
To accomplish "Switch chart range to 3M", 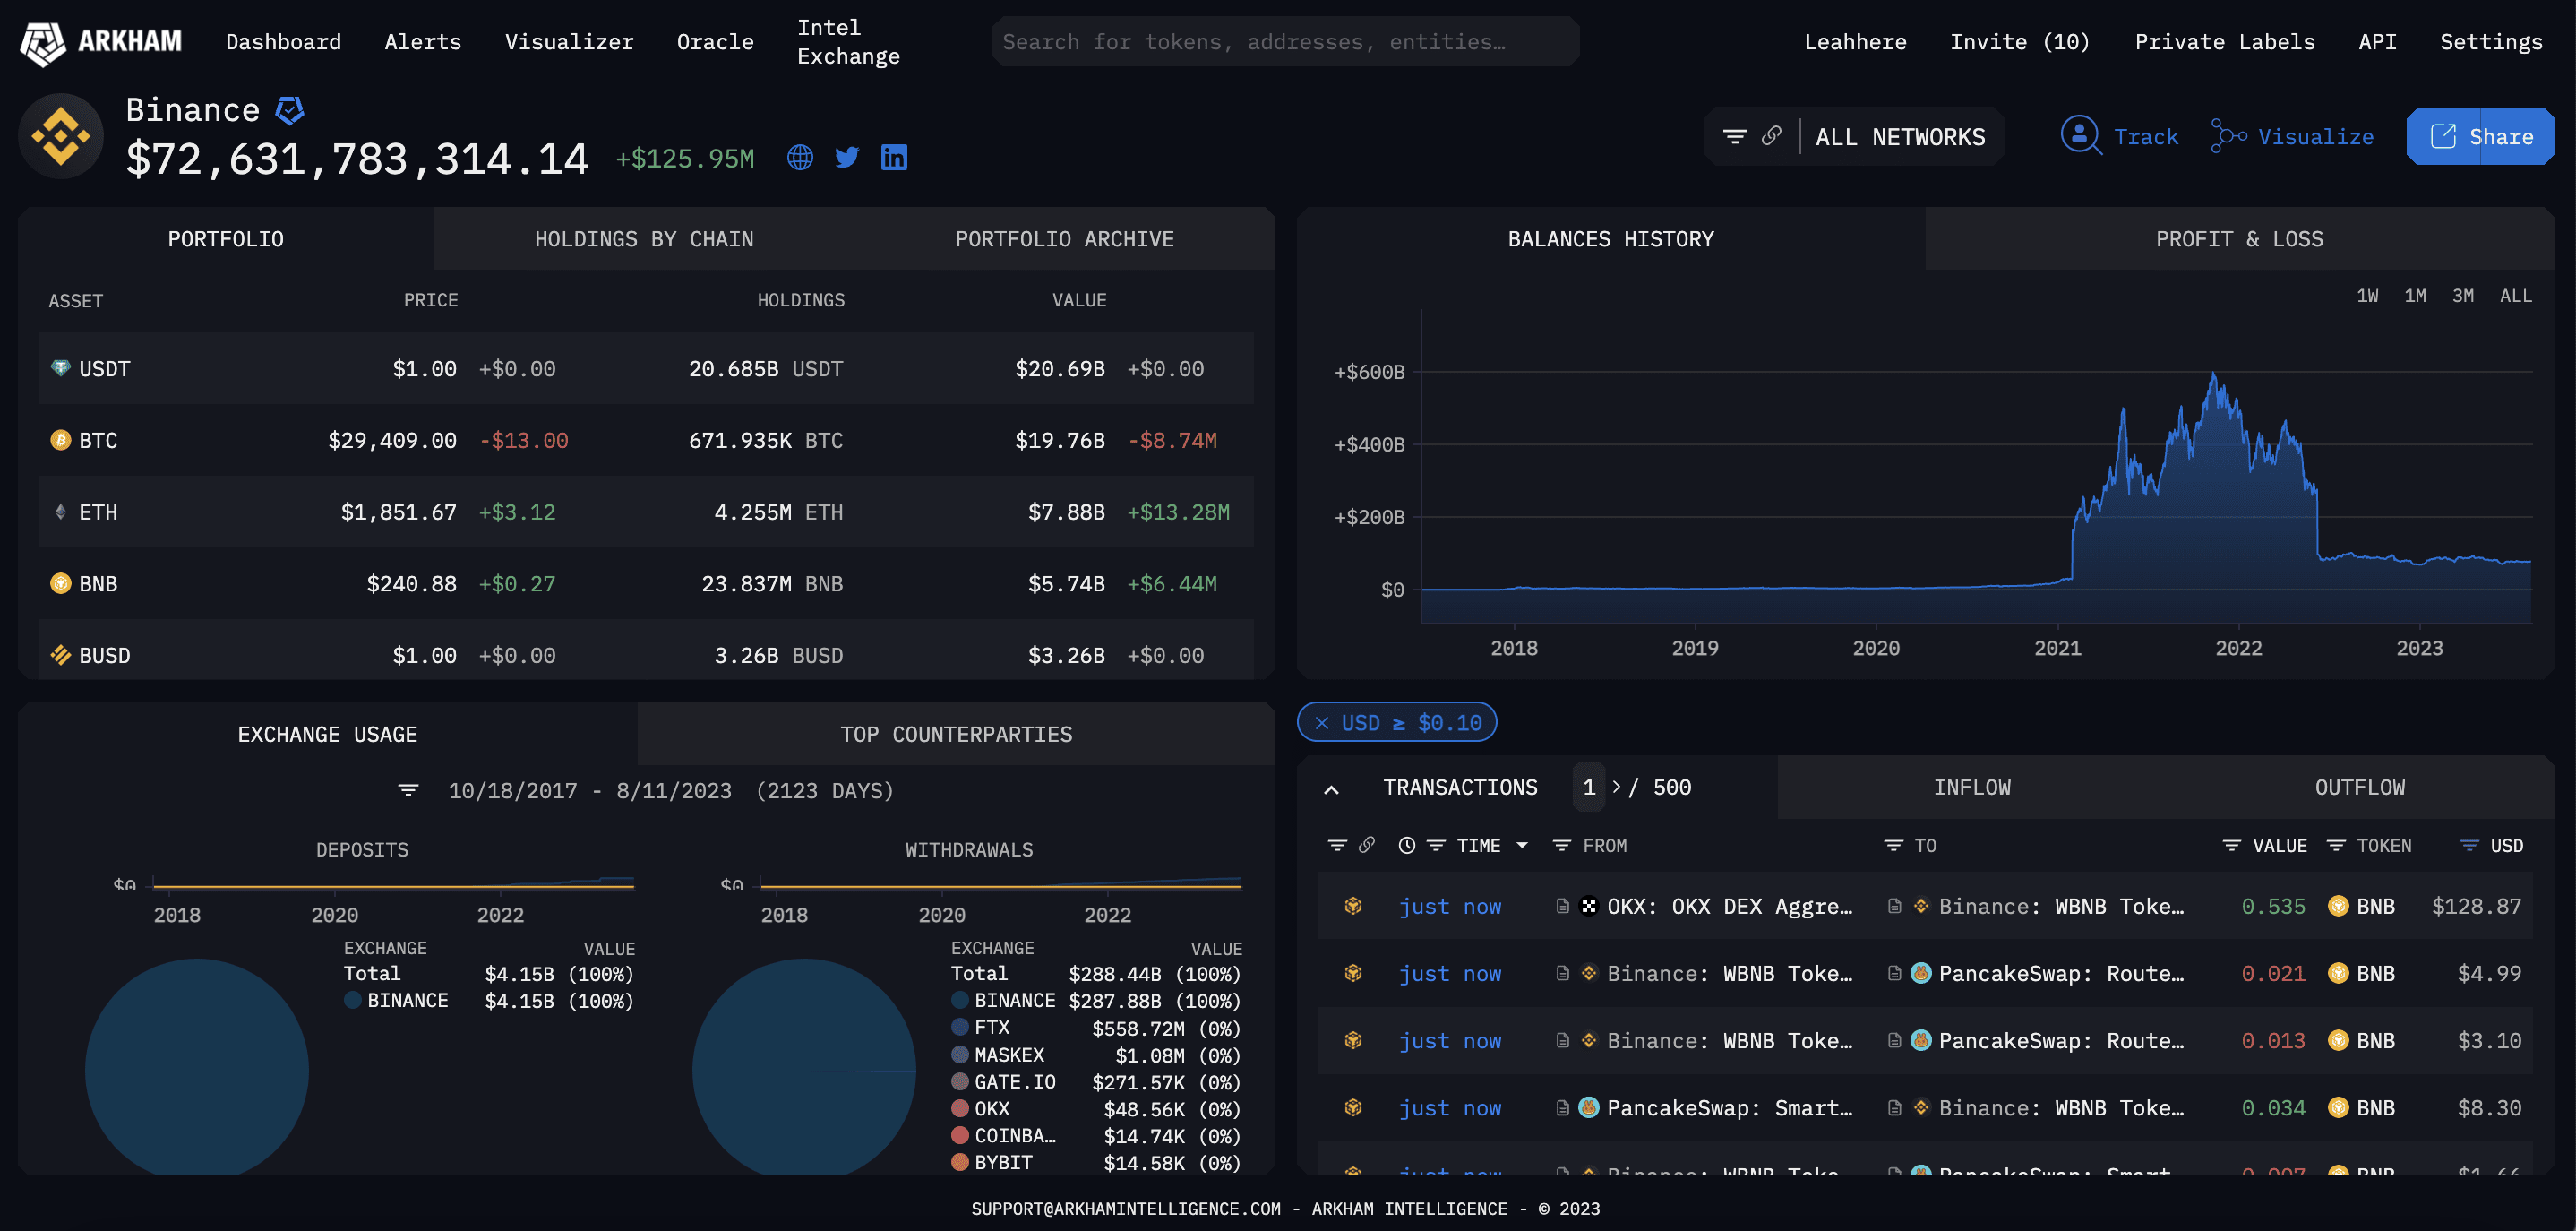I will click(x=2463, y=296).
